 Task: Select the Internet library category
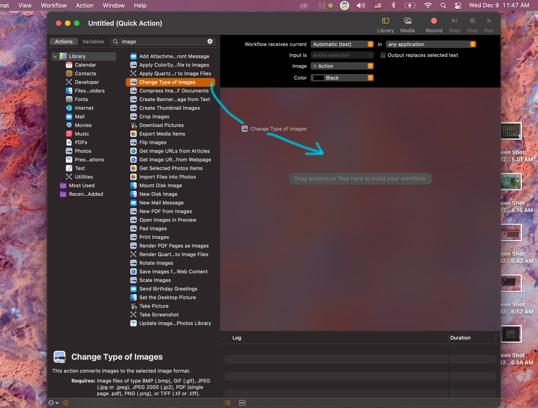pos(84,108)
